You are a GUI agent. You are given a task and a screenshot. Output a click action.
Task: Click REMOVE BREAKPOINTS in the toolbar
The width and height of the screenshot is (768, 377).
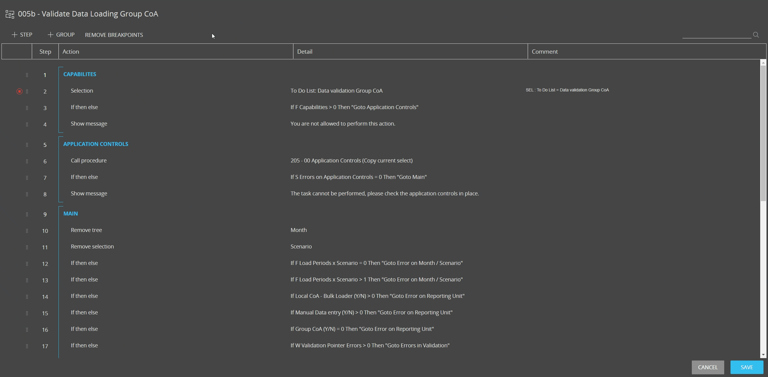tap(114, 35)
